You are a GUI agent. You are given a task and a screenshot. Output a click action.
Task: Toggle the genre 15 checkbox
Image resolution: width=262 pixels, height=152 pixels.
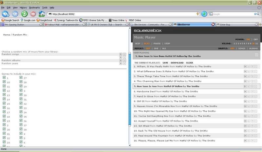click(x=4, y=104)
